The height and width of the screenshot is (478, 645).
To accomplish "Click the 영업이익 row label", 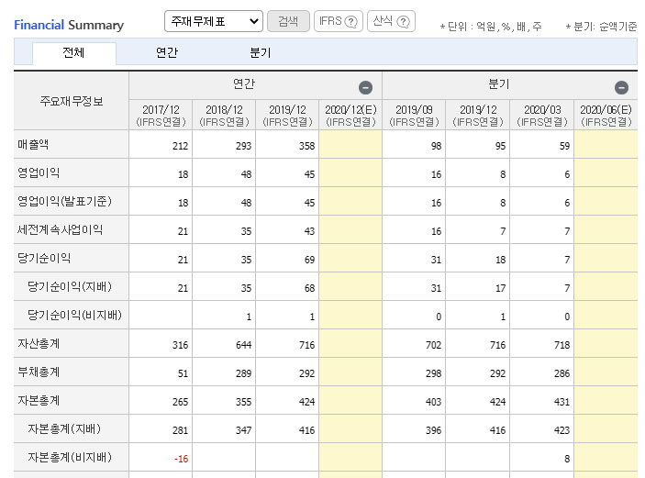I will [x=39, y=172].
